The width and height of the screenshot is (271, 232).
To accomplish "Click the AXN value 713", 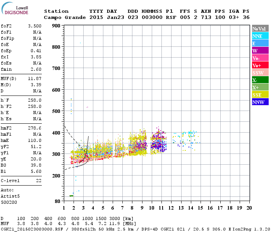I will tap(206, 17).
